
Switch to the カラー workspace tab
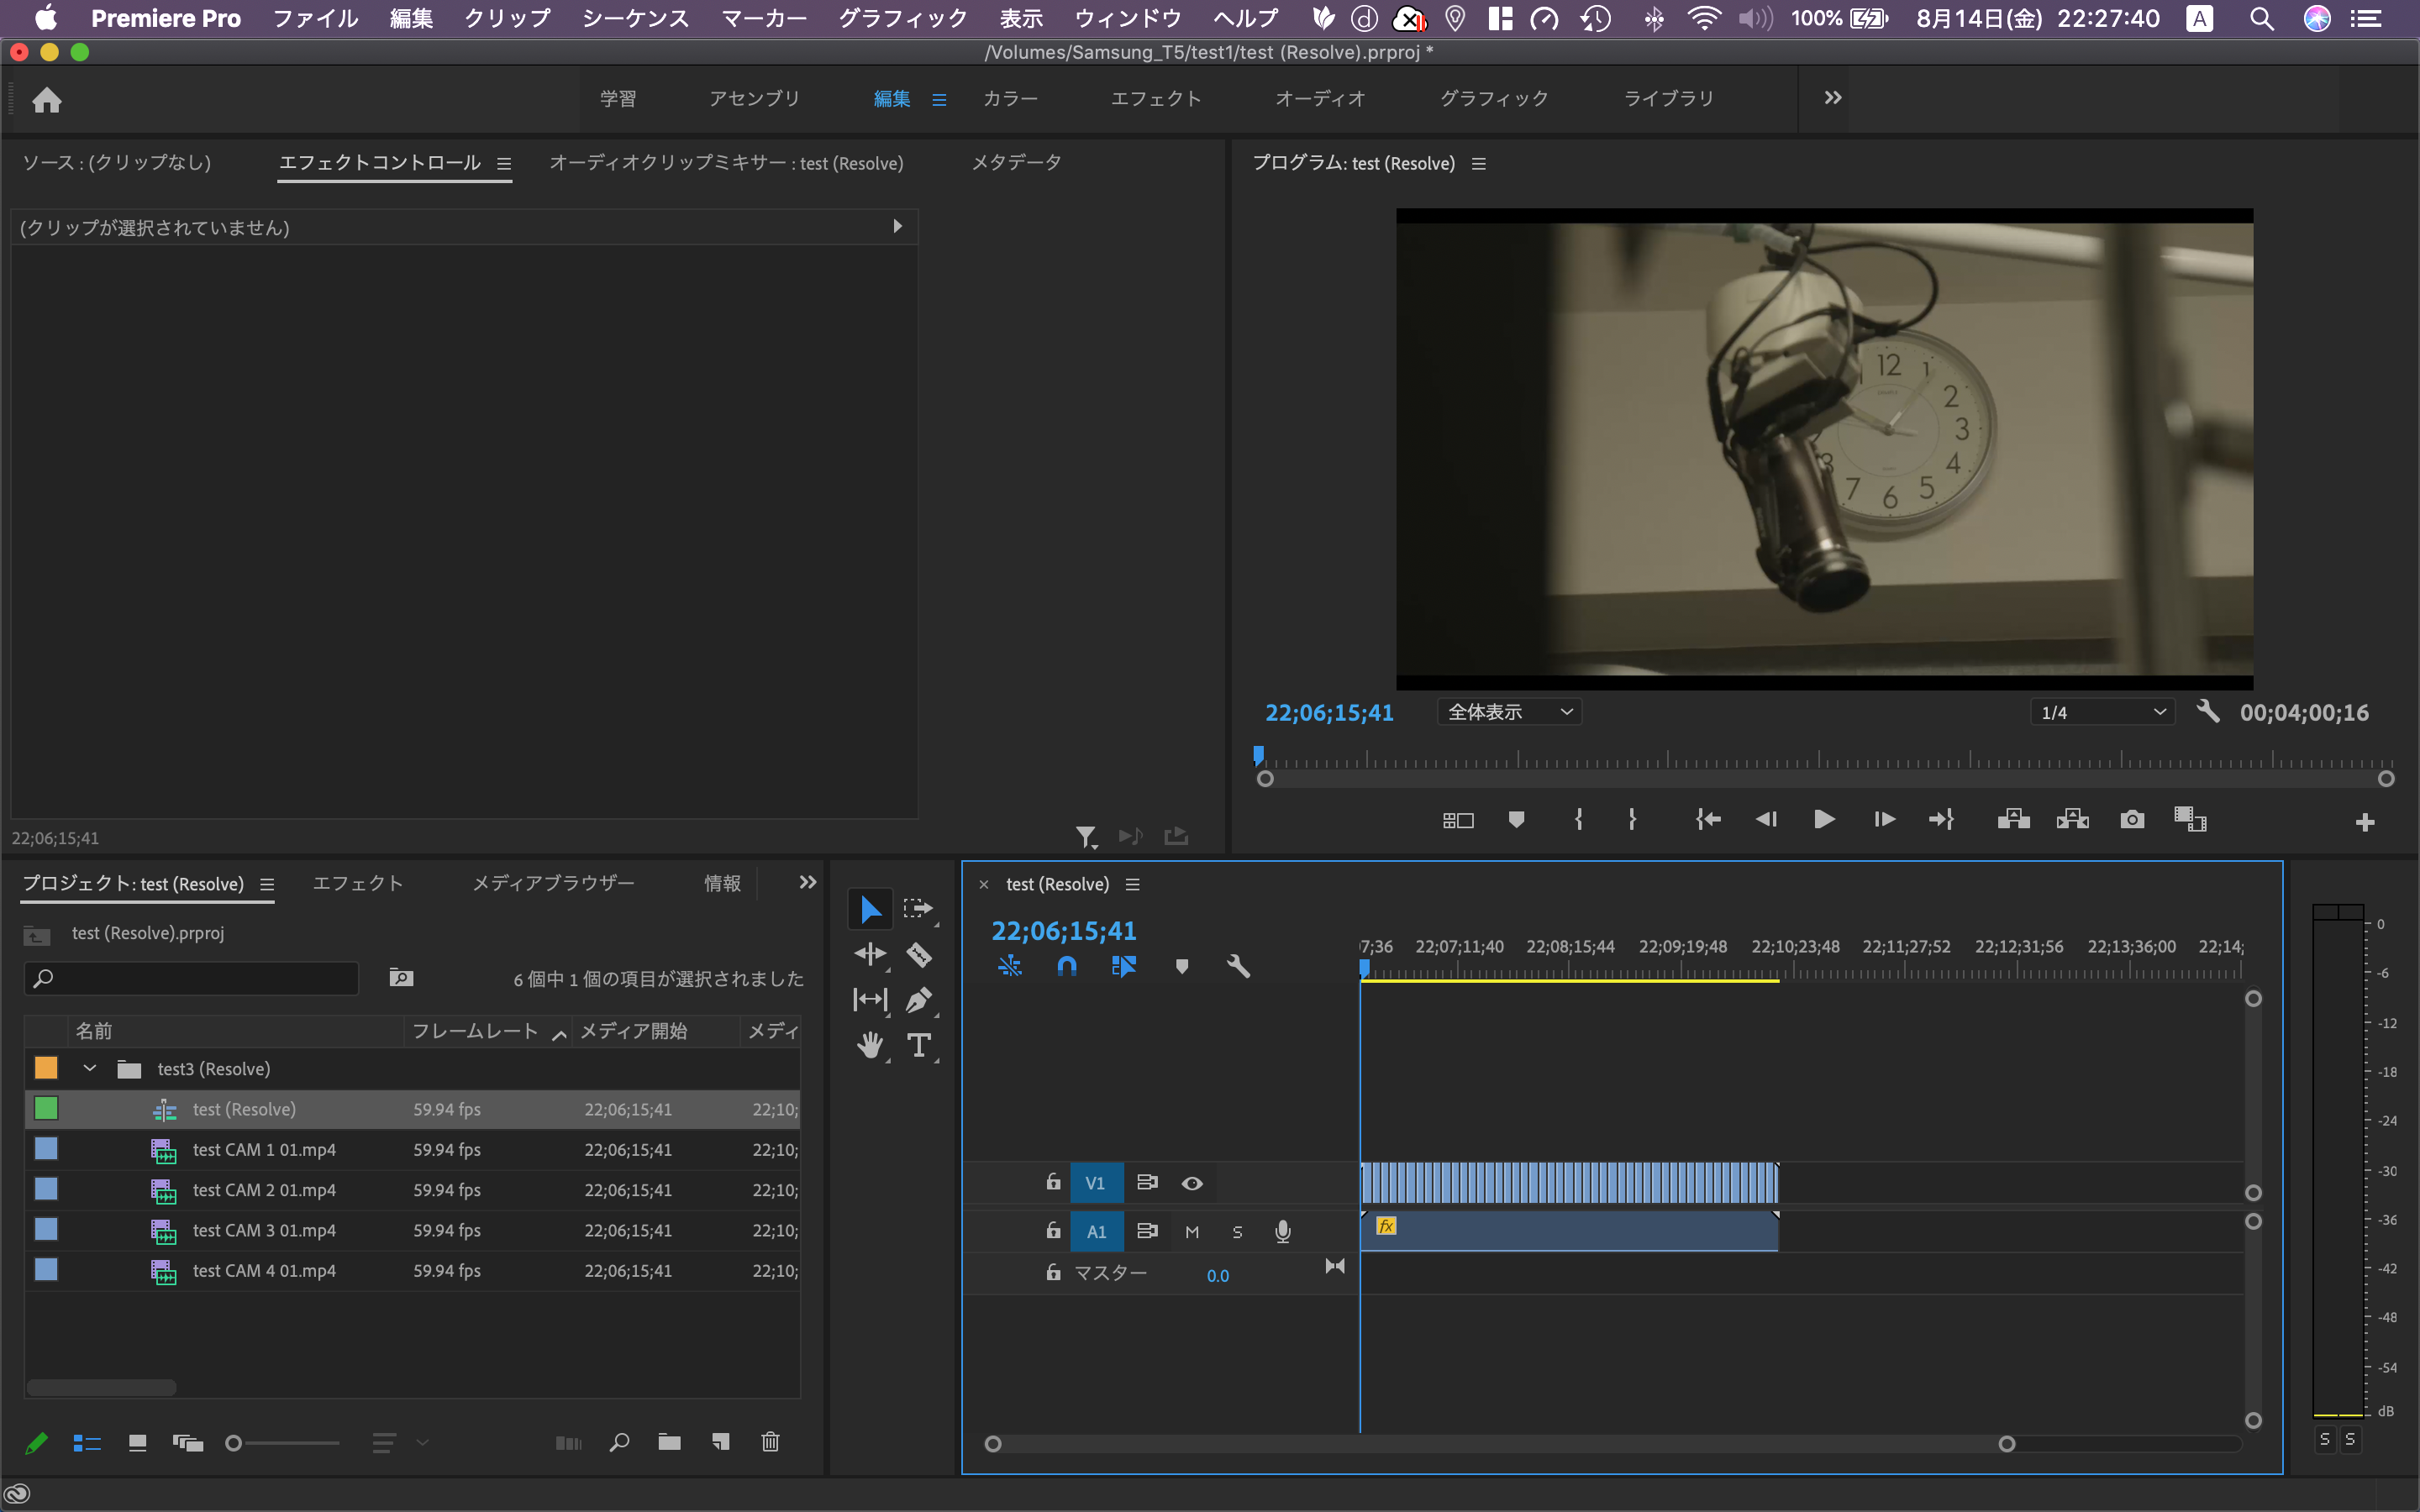pos(1010,98)
